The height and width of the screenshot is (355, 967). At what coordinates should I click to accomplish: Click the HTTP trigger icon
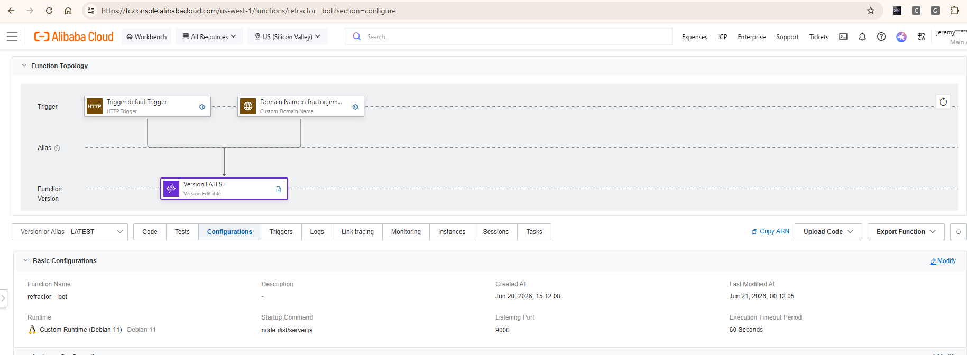tap(95, 106)
